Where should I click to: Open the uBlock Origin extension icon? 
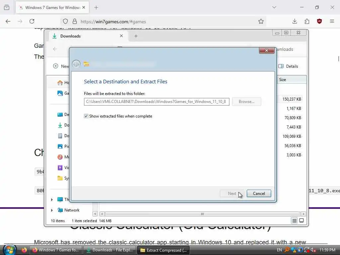tap(319, 21)
